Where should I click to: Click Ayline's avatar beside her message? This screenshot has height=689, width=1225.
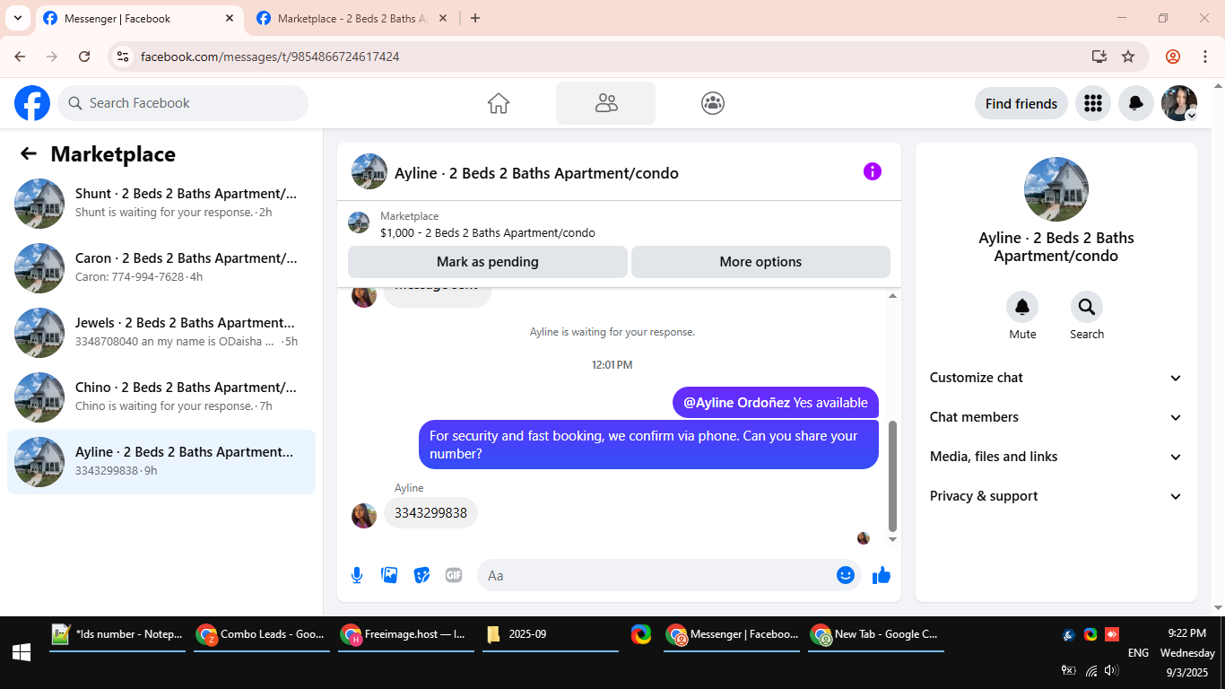click(x=364, y=516)
